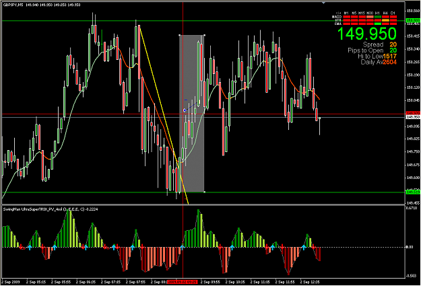Click the Daily Av value 2604
The width and height of the screenshot is (421, 286).
point(389,62)
